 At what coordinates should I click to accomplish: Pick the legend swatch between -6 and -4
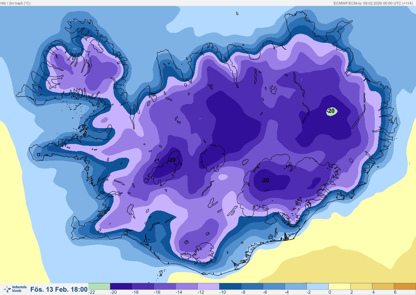tap(274, 286)
